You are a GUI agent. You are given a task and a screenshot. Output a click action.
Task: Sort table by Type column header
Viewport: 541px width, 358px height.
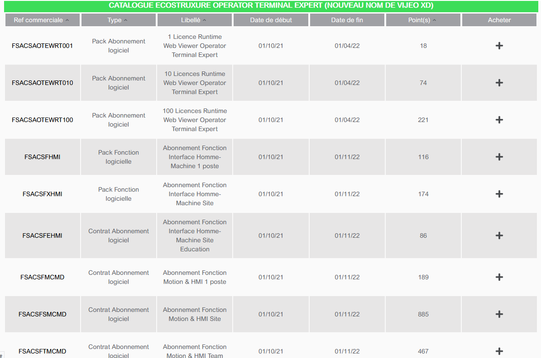tap(118, 20)
